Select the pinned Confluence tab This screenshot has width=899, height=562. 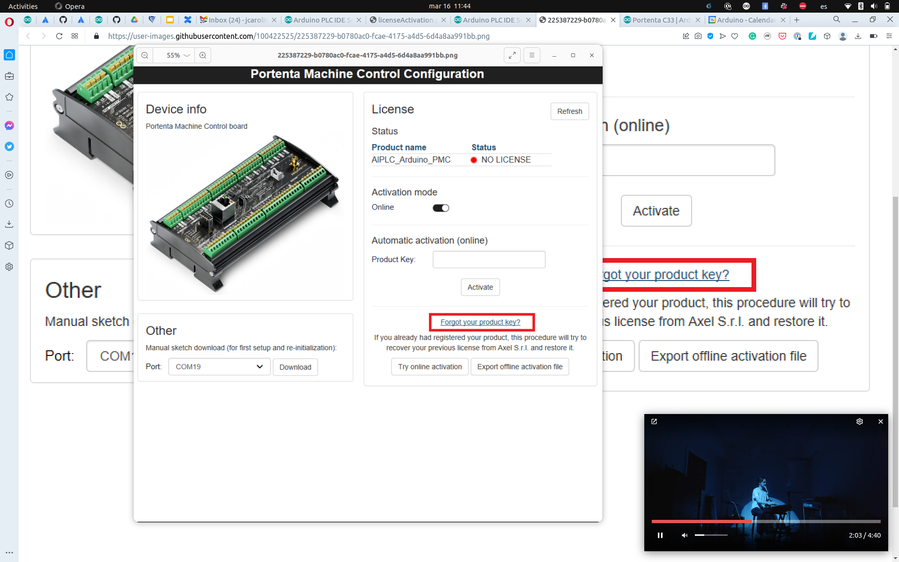(187, 20)
